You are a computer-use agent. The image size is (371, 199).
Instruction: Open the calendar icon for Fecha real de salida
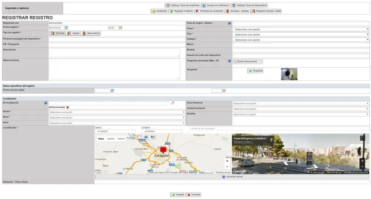[112, 90]
